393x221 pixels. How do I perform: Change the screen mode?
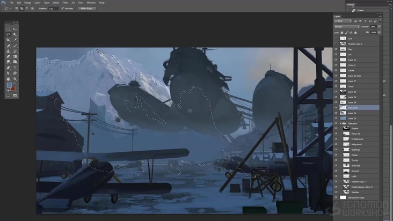tap(15, 95)
